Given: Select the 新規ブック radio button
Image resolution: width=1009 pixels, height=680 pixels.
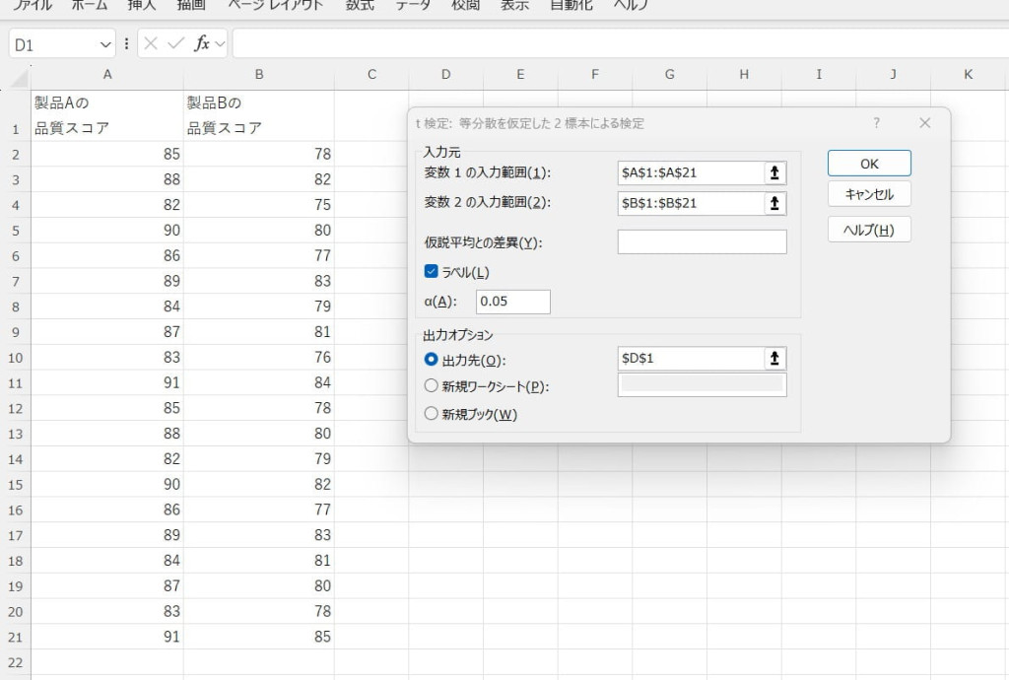Looking at the screenshot, I should point(431,414).
